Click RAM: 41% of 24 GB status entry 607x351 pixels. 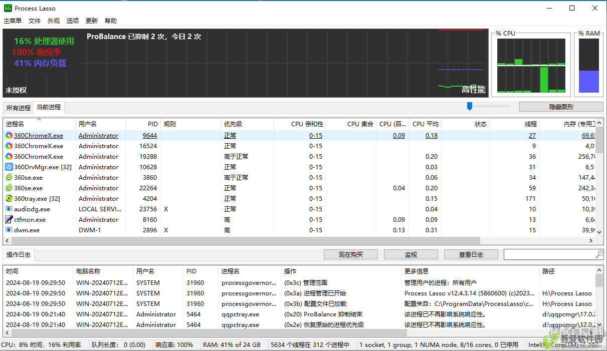232,344
